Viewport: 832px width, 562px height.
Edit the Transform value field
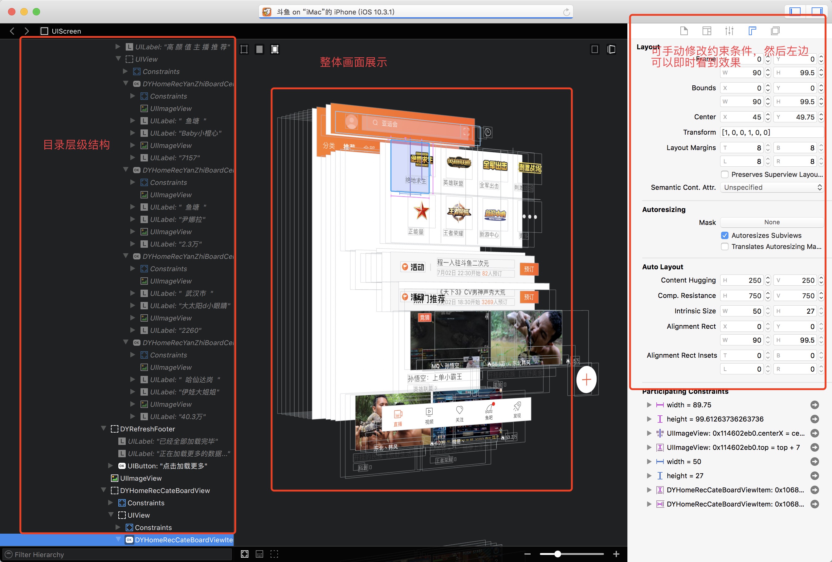[772, 132]
